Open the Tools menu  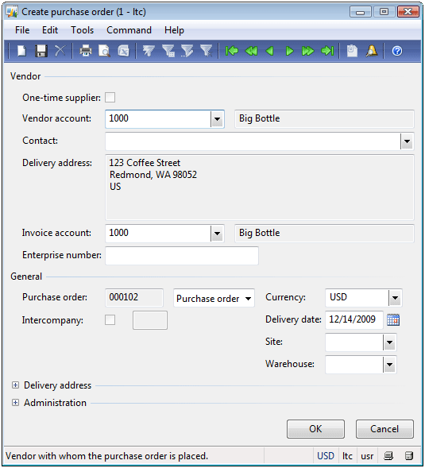tap(82, 30)
